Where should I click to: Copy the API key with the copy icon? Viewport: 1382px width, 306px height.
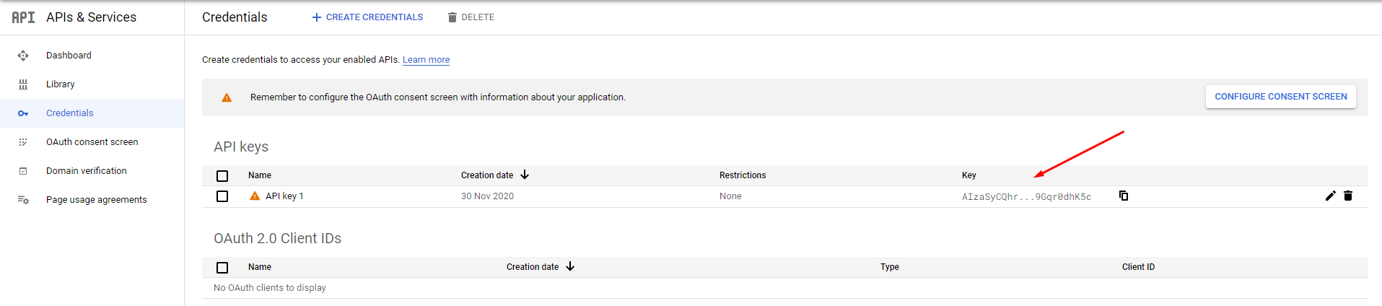[1124, 196]
